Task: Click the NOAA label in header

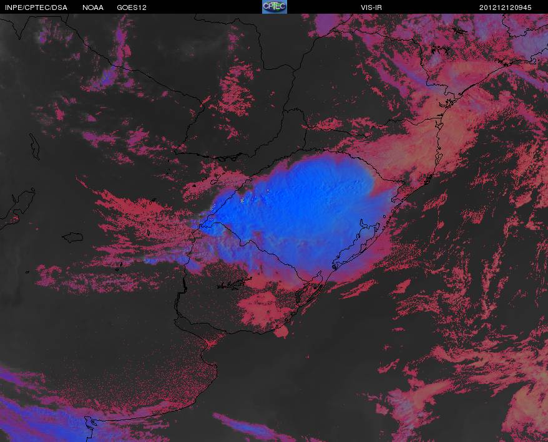Action: click(x=93, y=7)
